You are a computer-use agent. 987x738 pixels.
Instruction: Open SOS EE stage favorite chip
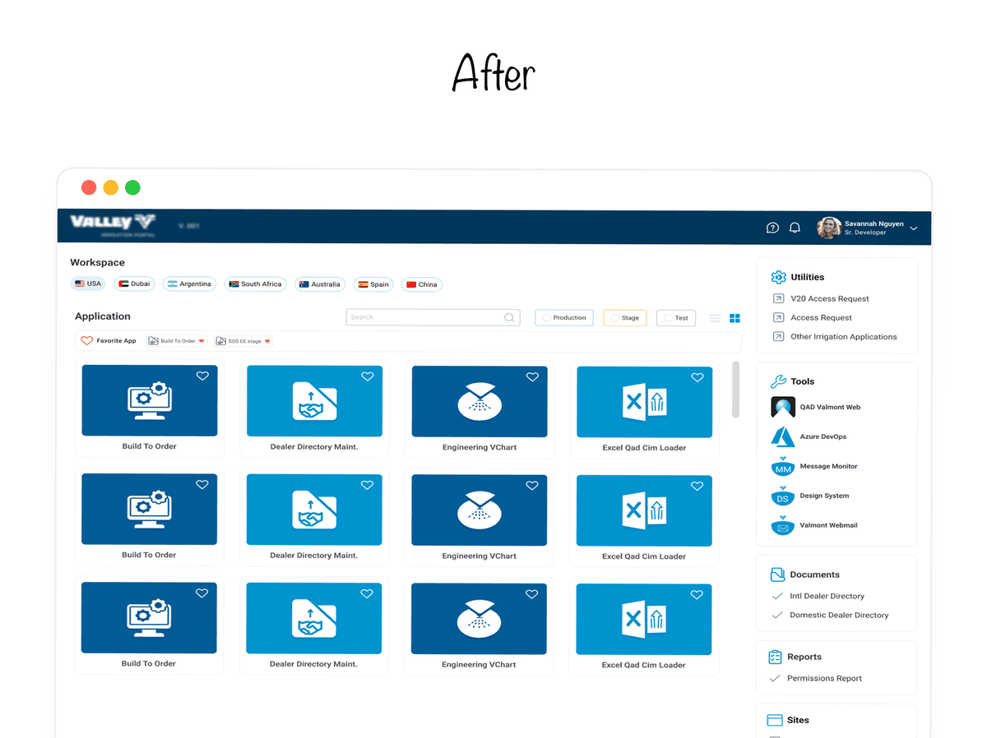point(243,340)
